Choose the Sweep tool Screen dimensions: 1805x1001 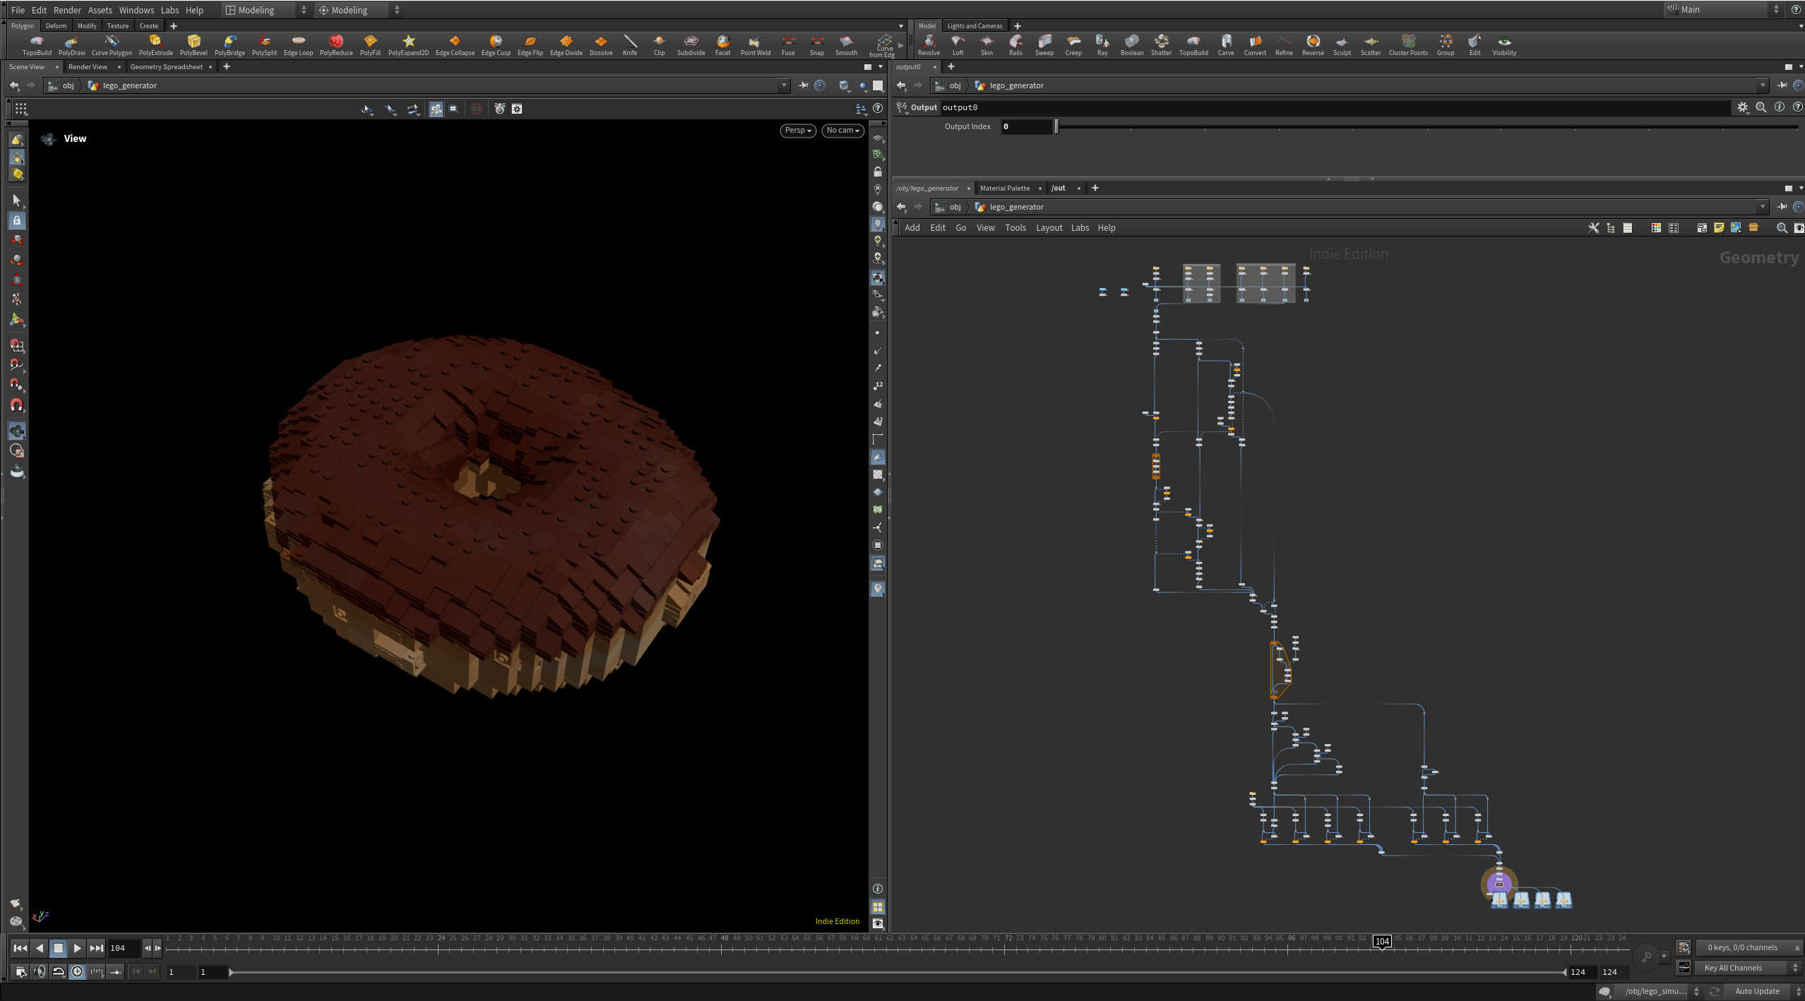click(x=1044, y=45)
